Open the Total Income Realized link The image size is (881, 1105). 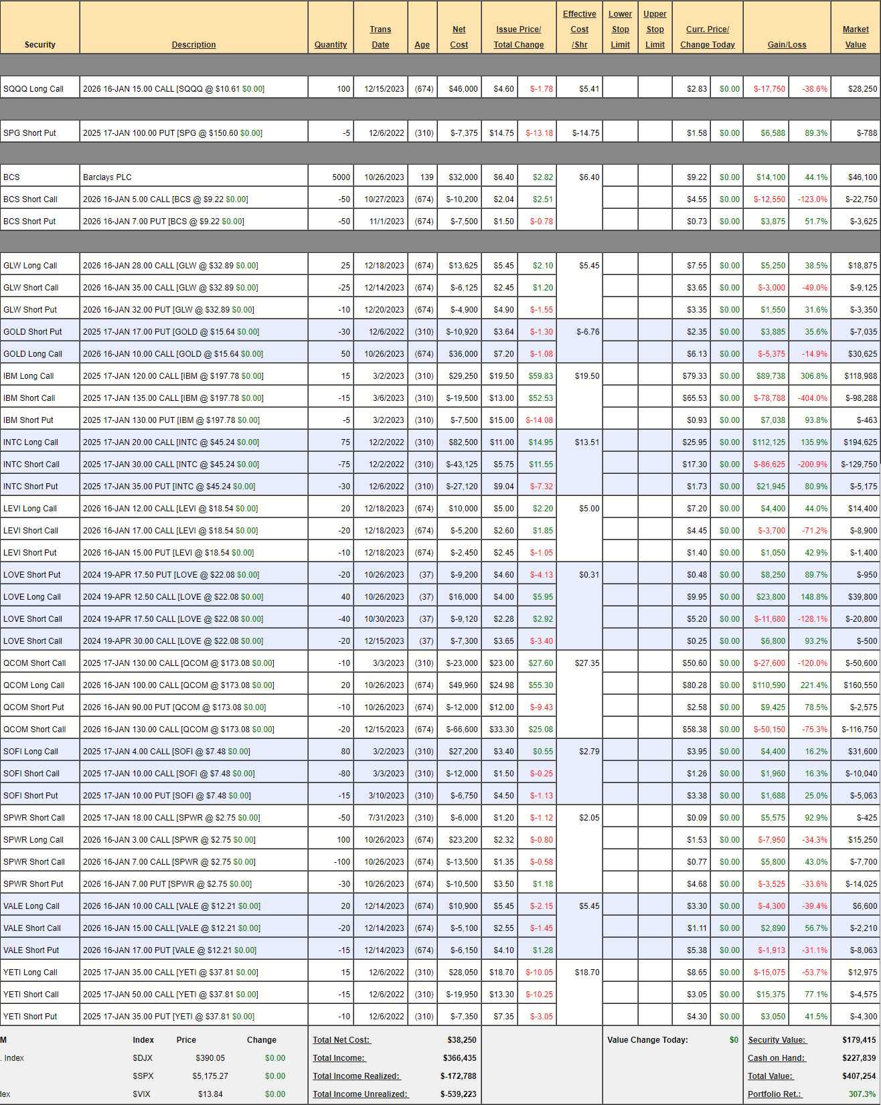pos(356,1076)
